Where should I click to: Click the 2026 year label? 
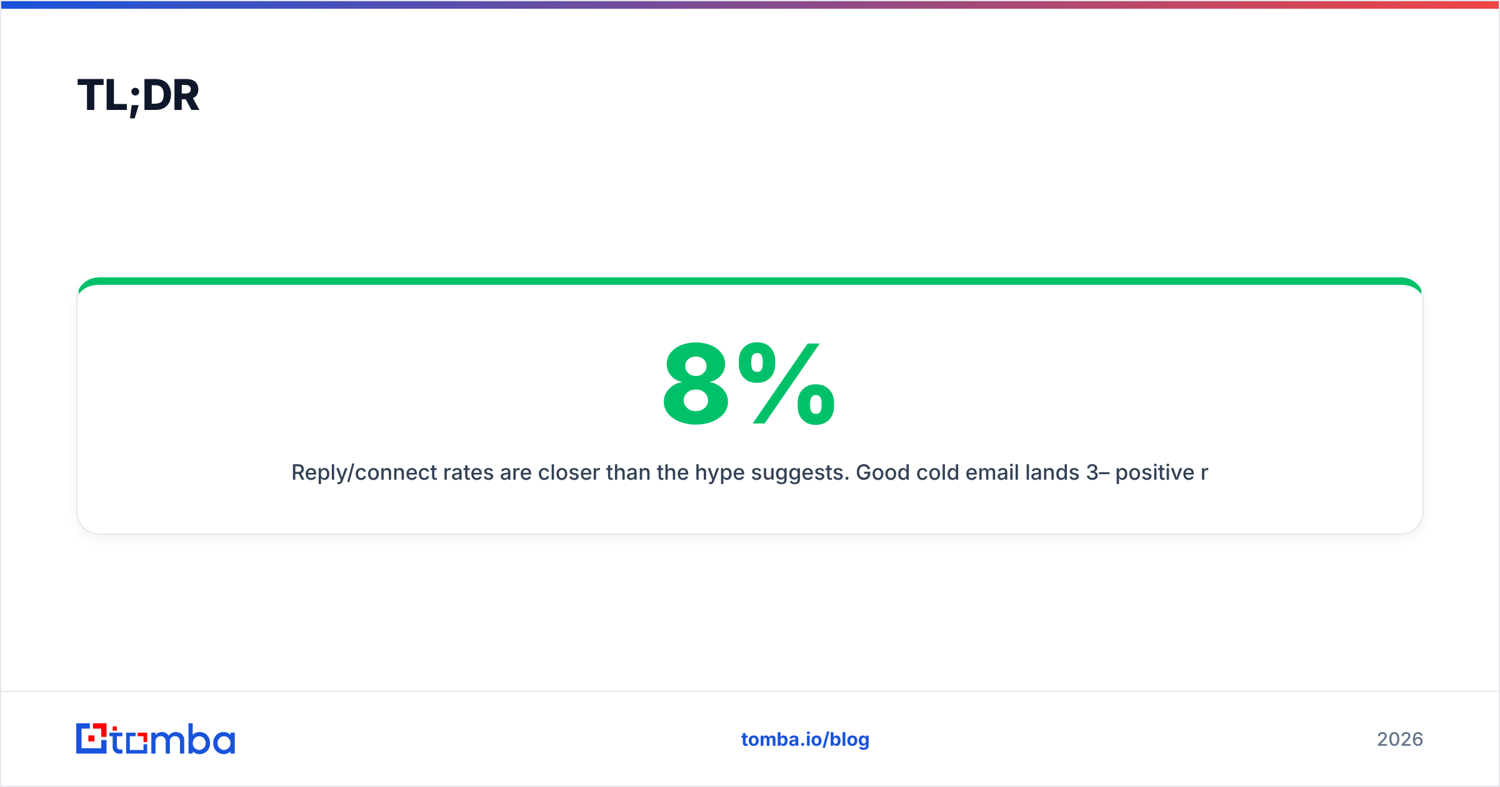pos(1400,740)
